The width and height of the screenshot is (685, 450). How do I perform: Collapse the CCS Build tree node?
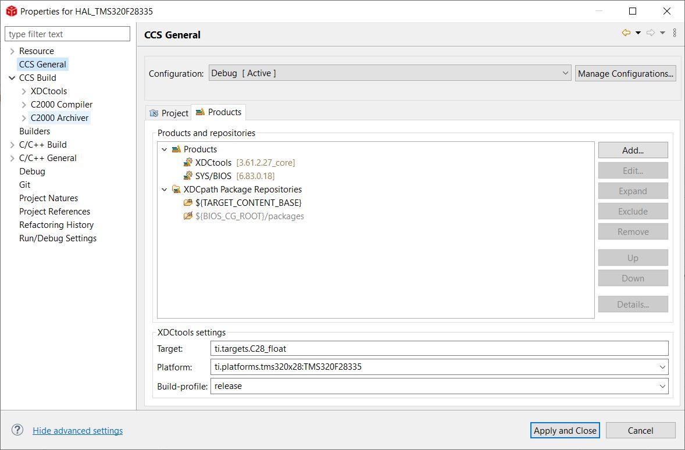12,78
